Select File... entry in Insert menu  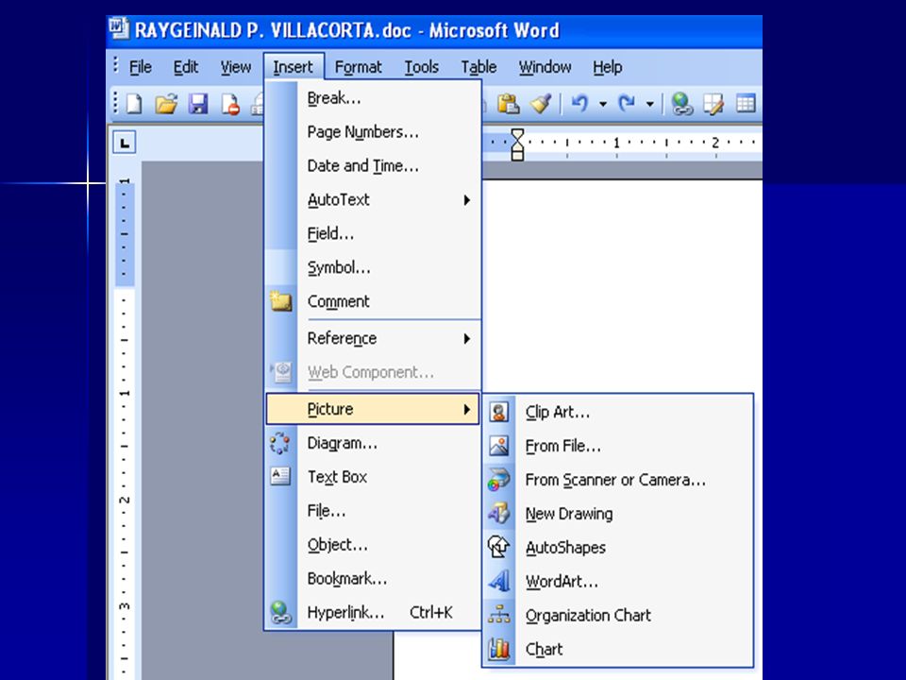[x=373, y=511]
